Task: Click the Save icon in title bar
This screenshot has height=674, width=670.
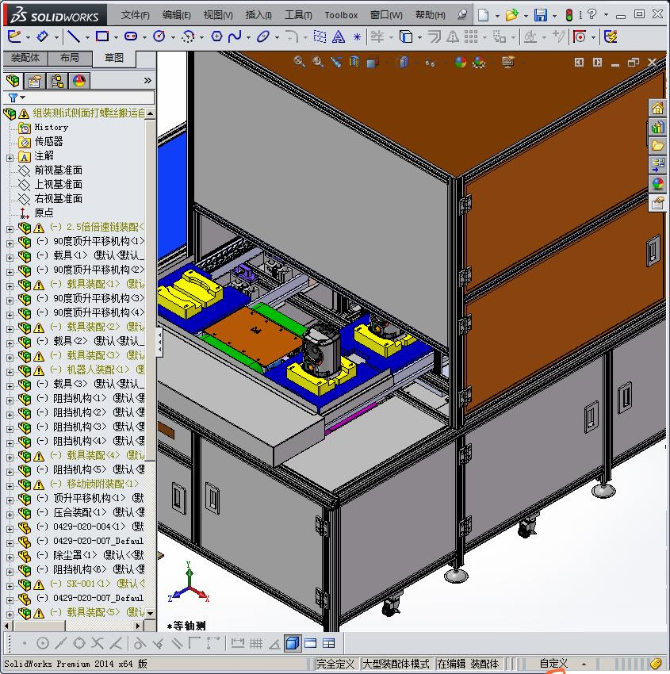Action: click(x=540, y=15)
